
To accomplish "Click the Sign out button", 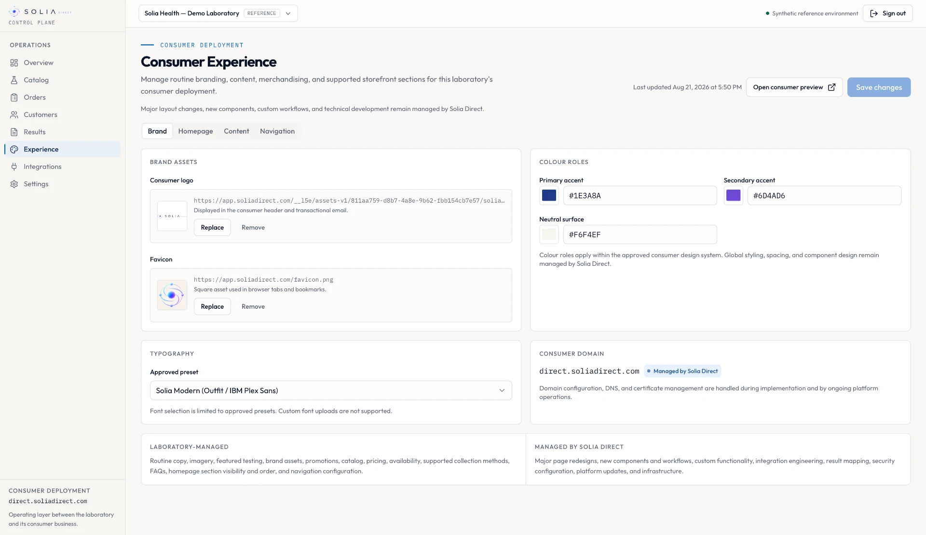I will point(887,14).
